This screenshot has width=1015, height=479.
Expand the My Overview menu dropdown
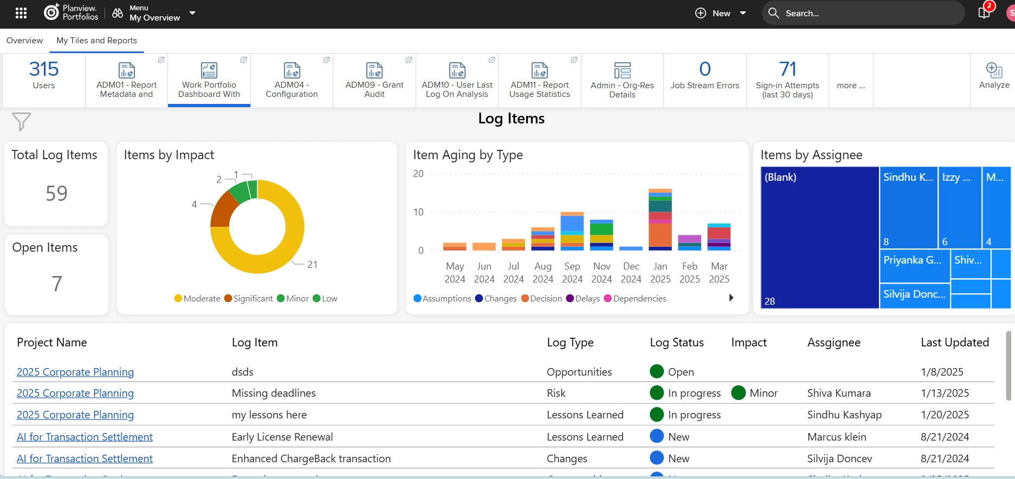pyautogui.click(x=192, y=13)
